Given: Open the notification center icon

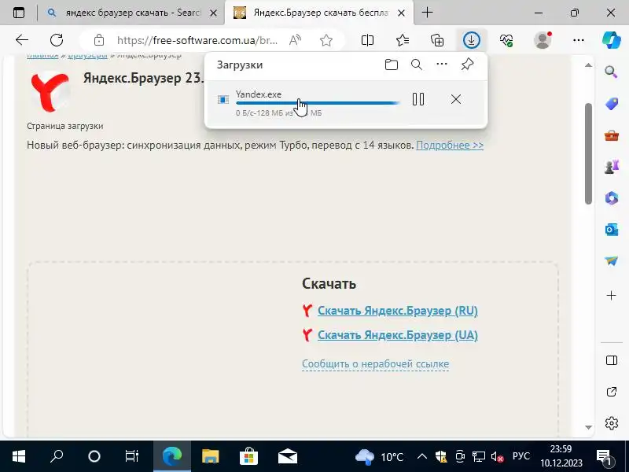Looking at the screenshot, I should point(604,456).
